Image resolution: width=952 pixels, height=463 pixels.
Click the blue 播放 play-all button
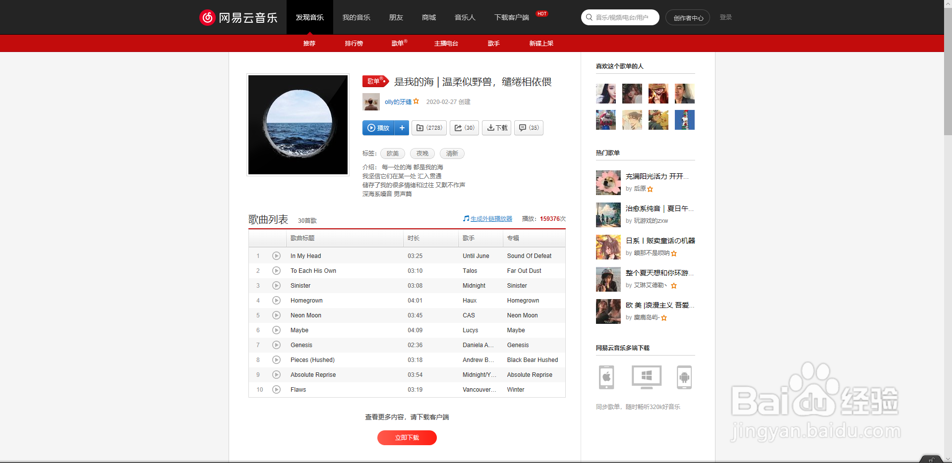(x=378, y=128)
